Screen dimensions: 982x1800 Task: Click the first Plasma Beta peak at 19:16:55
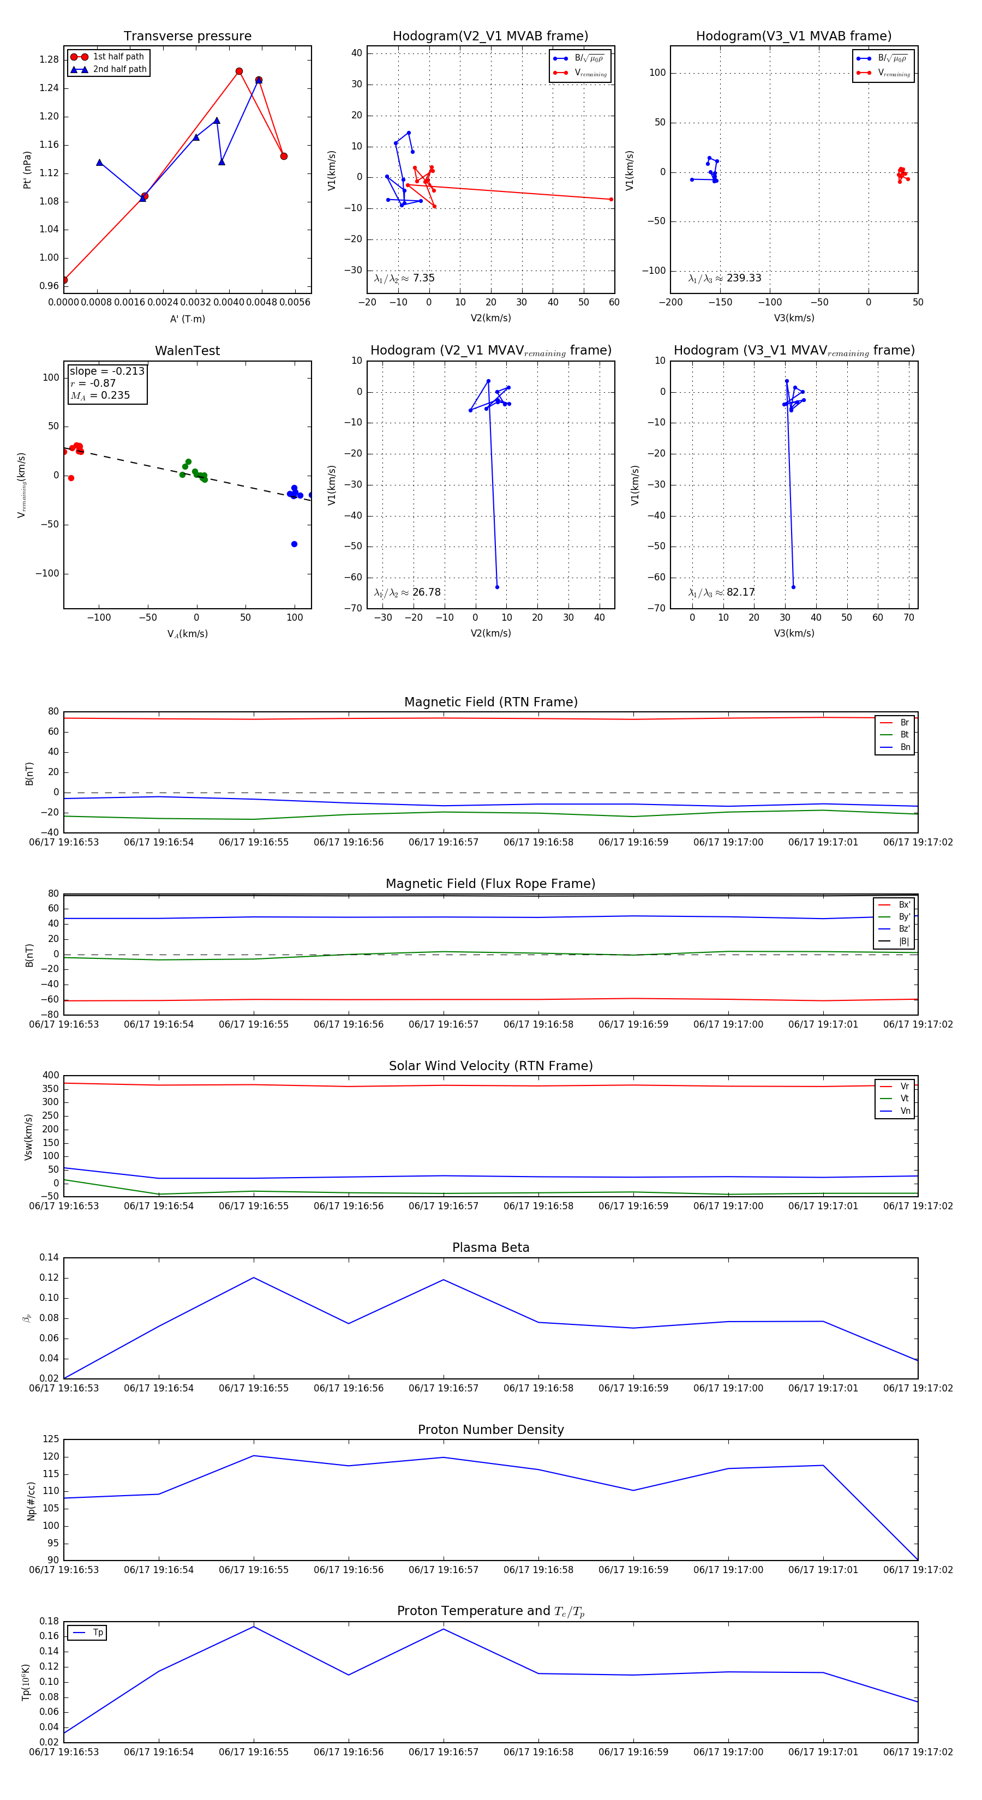(254, 1278)
